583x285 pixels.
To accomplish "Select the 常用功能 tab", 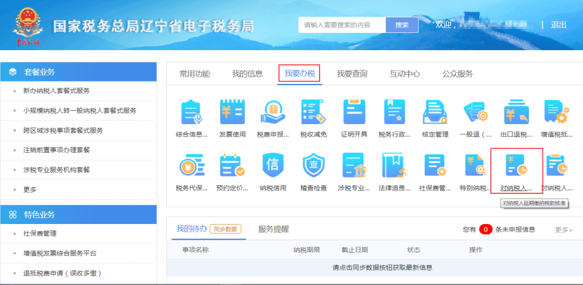I will [x=194, y=74].
